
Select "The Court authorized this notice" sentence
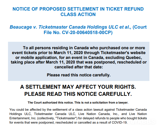pyautogui.click(x=51, y=103)
